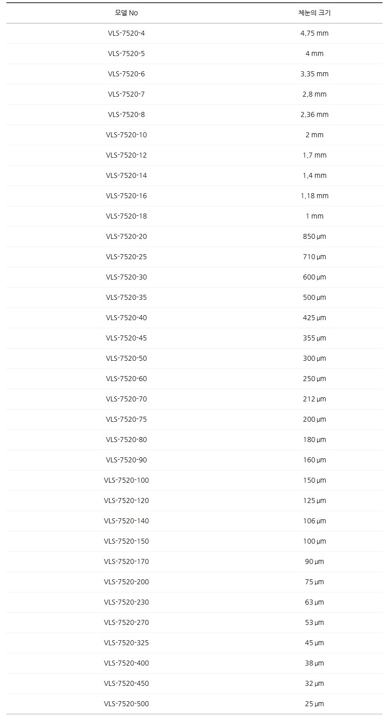Screen dimensions: 392x717
Task: Select model VLS-7520-10 in the table
Action: (x=126, y=135)
